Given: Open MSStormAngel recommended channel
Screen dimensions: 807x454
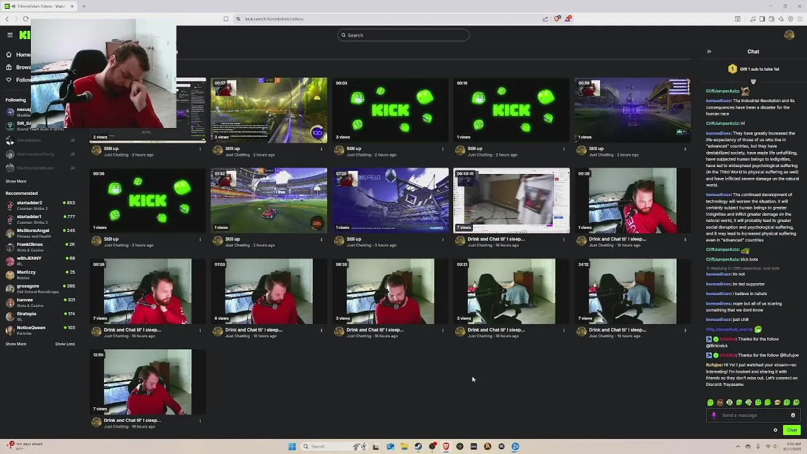Looking at the screenshot, I should tap(40, 233).
